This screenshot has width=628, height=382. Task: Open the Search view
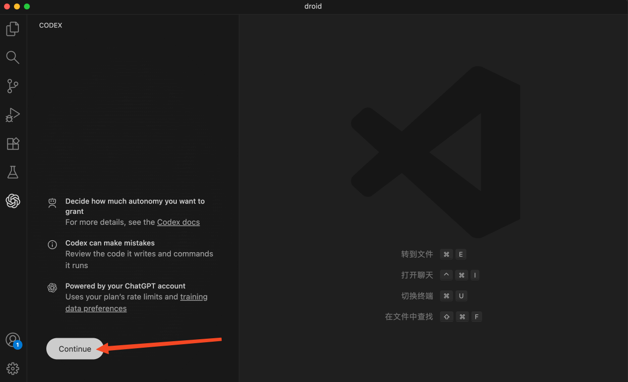13,57
